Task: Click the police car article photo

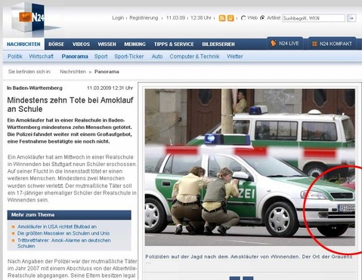Action: point(249,168)
